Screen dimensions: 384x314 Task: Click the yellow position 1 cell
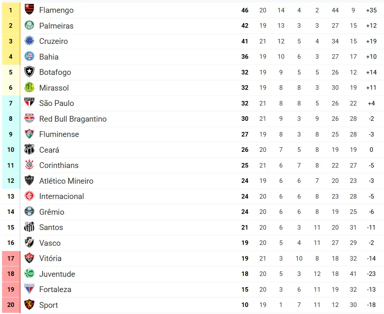[x=11, y=10]
